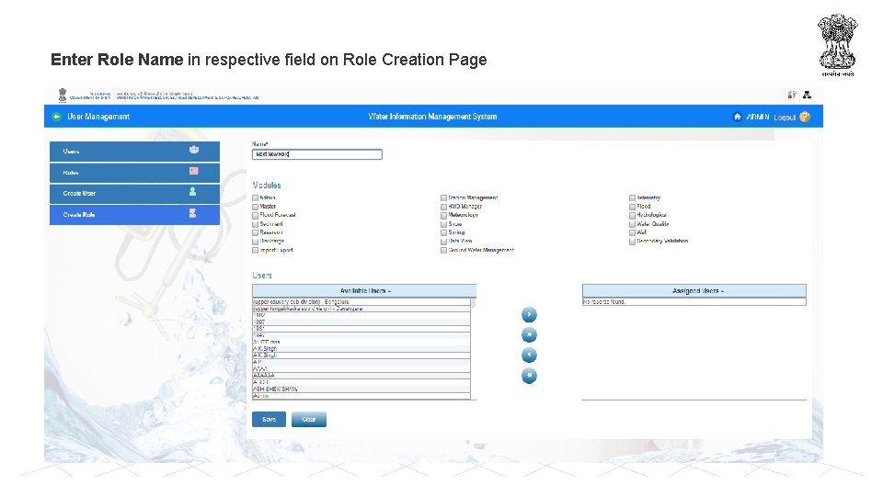Tick the Meteorology module checkbox
883x496 pixels.
pos(443,215)
